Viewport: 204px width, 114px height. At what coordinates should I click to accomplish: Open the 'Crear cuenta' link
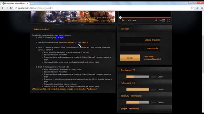point(149,57)
